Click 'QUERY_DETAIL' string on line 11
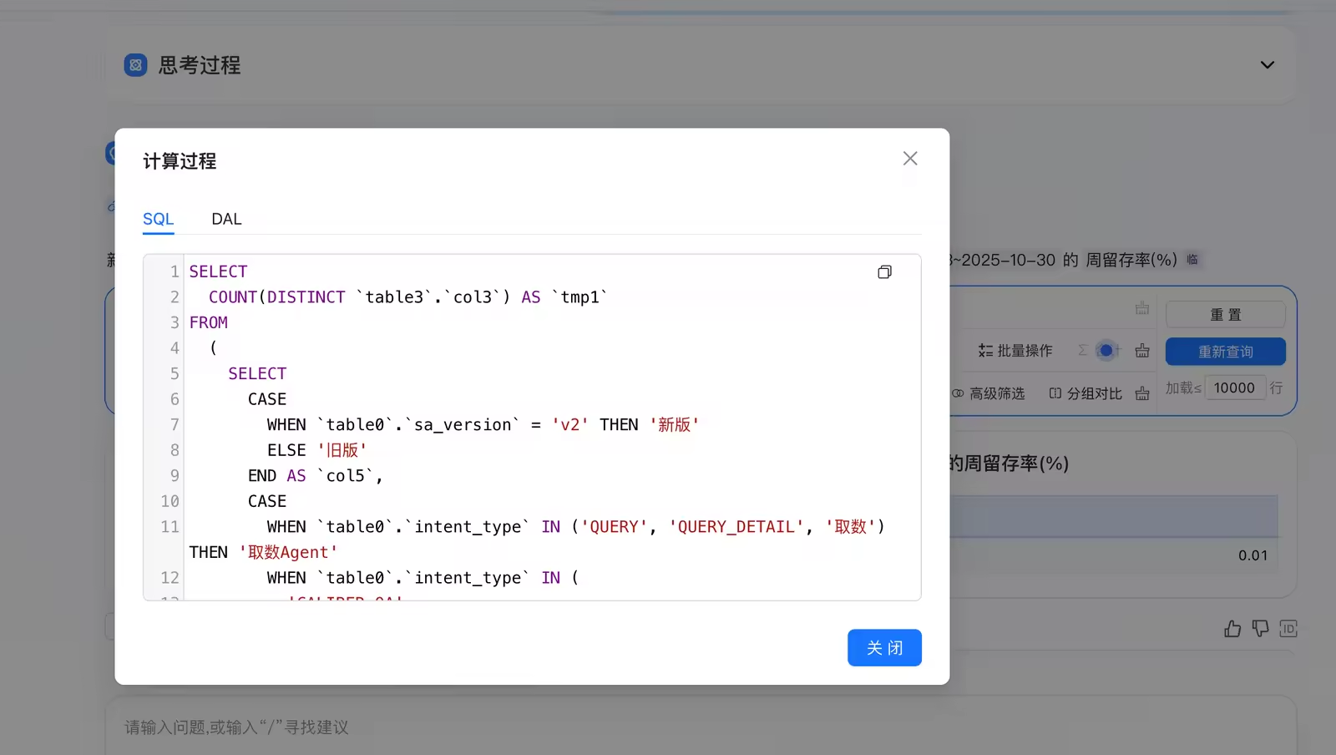The height and width of the screenshot is (755, 1336). pos(736,527)
